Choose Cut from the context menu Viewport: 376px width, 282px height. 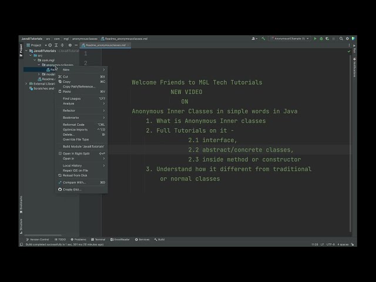click(82, 77)
